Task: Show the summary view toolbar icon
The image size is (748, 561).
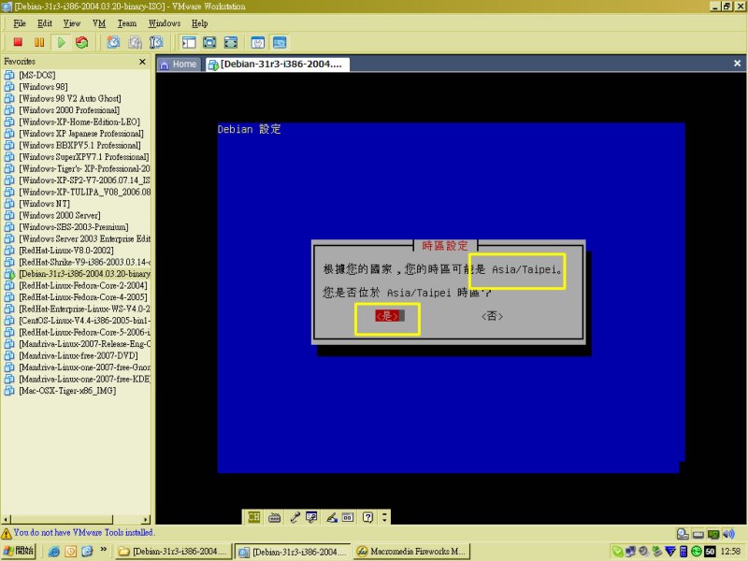Action: pos(258,42)
